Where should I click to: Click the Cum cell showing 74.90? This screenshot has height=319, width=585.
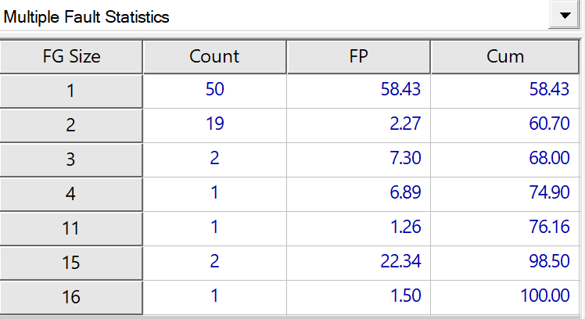click(546, 193)
